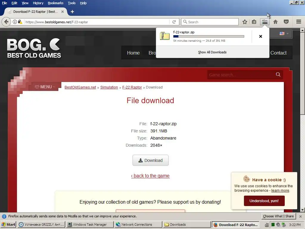
Task: Expand the red MENU dropdown
Action: pyautogui.click(x=45, y=87)
